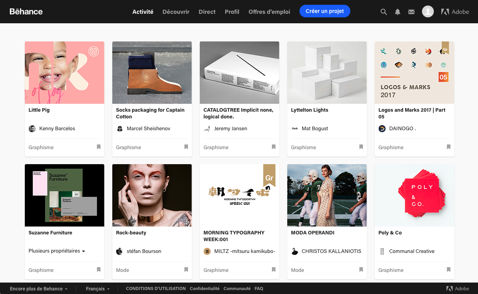Open Captain Cotton socks boot thumbnail
The height and width of the screenshot is (294, 478).
coord(152,73)
